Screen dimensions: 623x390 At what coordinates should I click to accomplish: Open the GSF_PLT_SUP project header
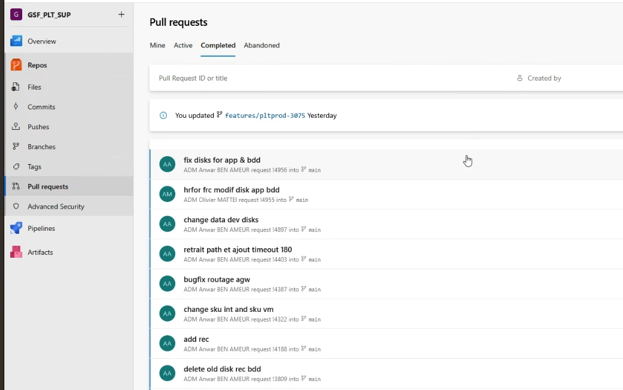[x=49, y=14]
